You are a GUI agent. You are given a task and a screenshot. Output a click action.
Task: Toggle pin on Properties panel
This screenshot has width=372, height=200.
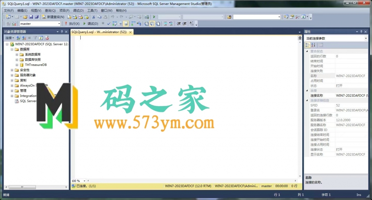pos(361,32)
